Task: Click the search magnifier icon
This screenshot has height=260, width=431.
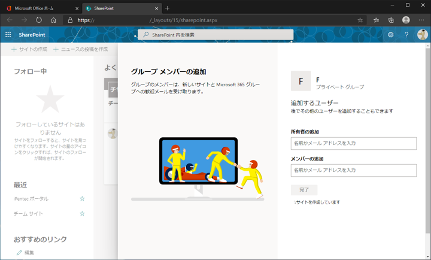Action: click(146, 35)
